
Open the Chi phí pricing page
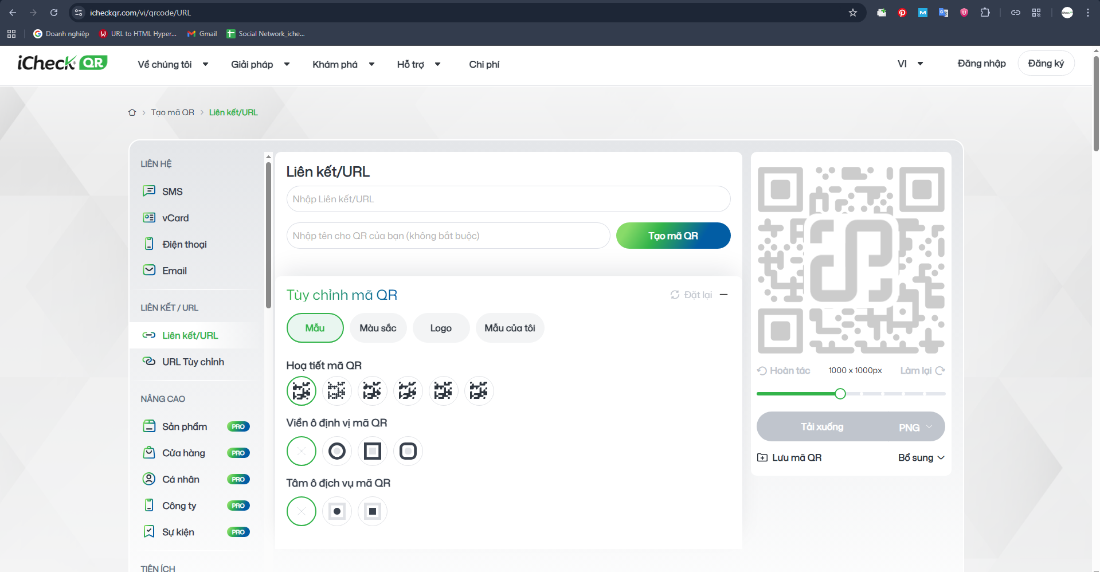click(x=484, y=64)
